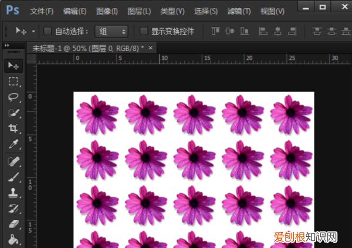Click Distribute Bottom Edges icon

coord(346,31)
